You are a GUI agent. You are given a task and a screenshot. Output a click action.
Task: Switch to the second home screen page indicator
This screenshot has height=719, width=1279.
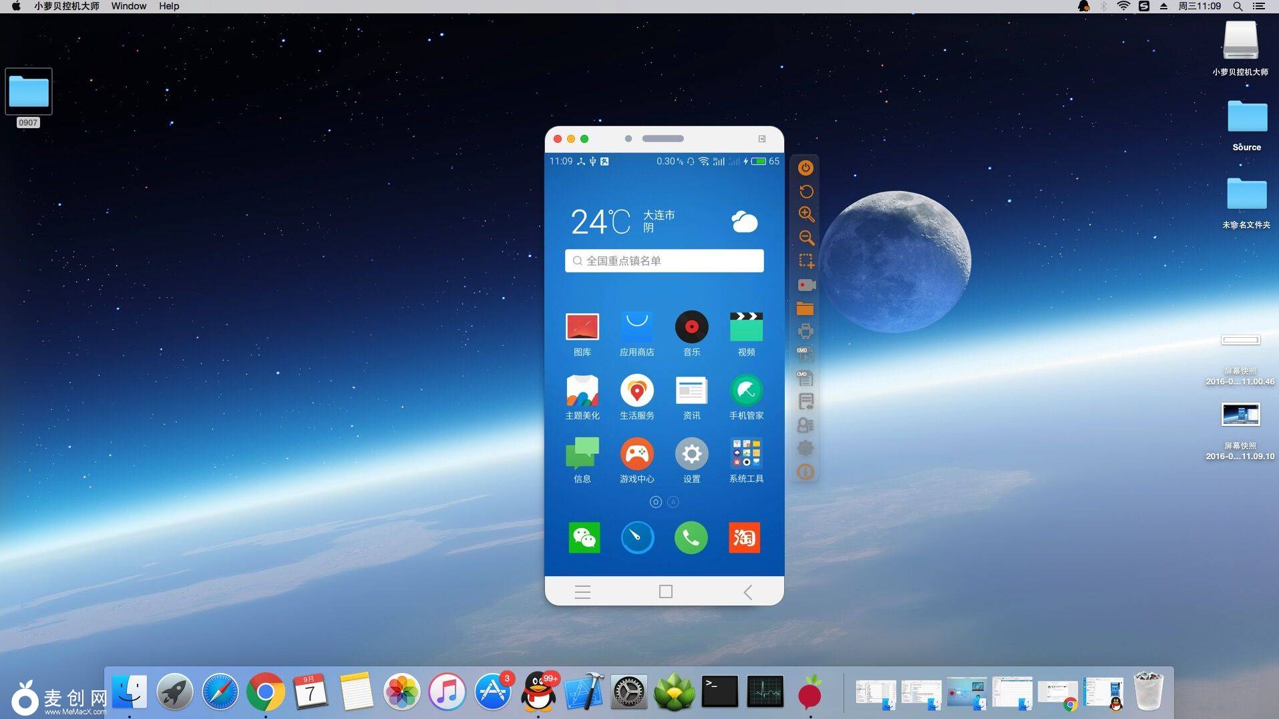pos(673,502)
